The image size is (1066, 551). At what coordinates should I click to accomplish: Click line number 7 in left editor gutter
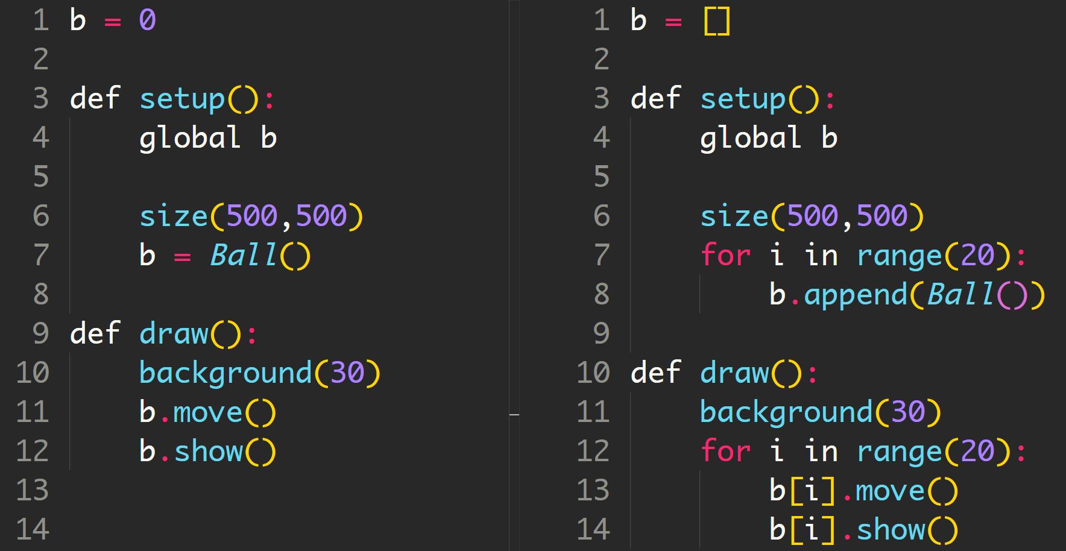(x=40, y=255)
